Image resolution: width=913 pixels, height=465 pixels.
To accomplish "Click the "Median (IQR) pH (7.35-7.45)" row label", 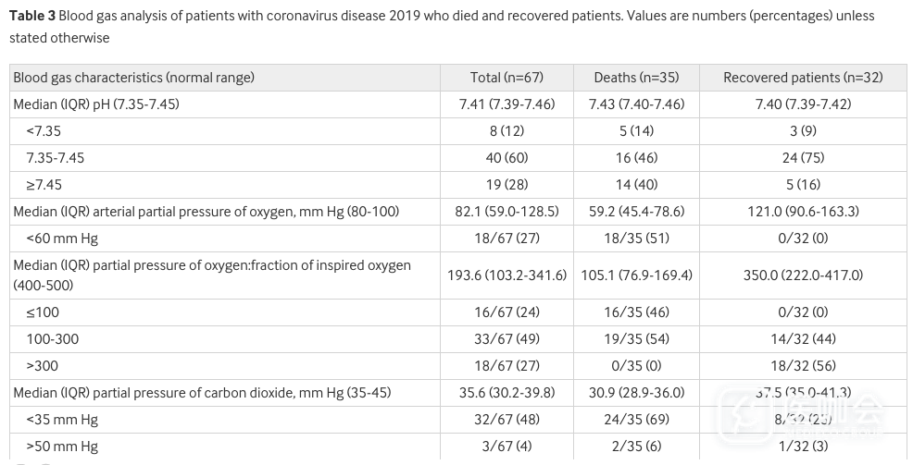I will [96, 104].
